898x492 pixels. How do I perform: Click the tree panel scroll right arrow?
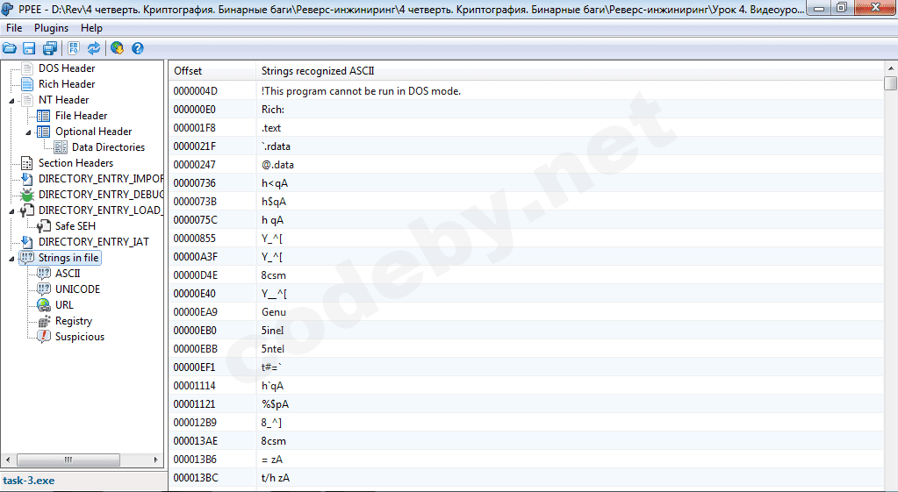pos(155,460)
